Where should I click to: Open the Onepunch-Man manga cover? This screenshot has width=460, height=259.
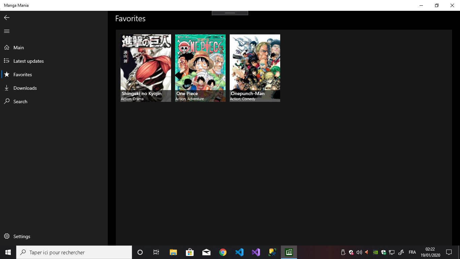pyautogui.click(x=255, y=68)
